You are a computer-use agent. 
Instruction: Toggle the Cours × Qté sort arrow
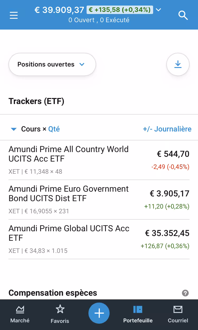(x=13, y=129)
